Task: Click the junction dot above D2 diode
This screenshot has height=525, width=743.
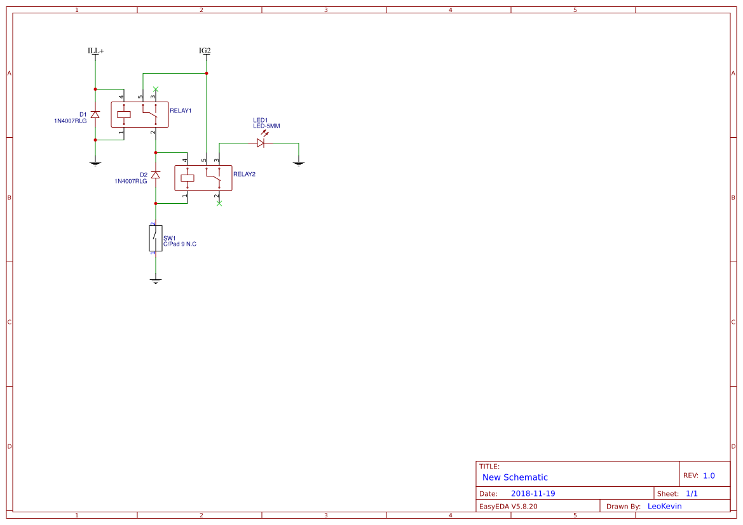Action: pos(156,152)
